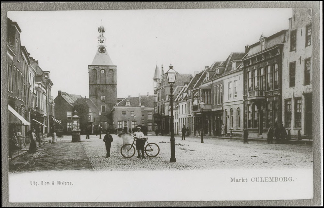Click the striped shop awning on the left
The image size is (324, 208).
17,117
